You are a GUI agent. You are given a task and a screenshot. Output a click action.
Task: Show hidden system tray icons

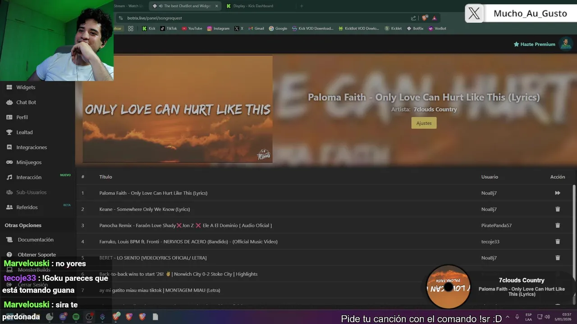point(508,317)
